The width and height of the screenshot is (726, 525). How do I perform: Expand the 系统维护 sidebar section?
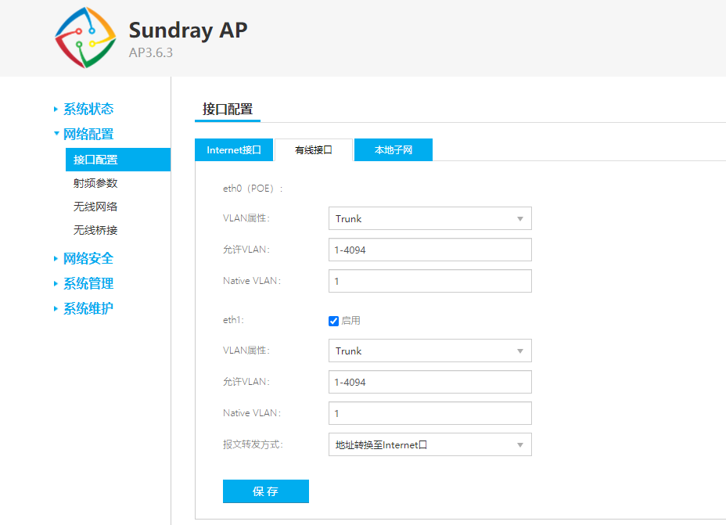point(86,308)
